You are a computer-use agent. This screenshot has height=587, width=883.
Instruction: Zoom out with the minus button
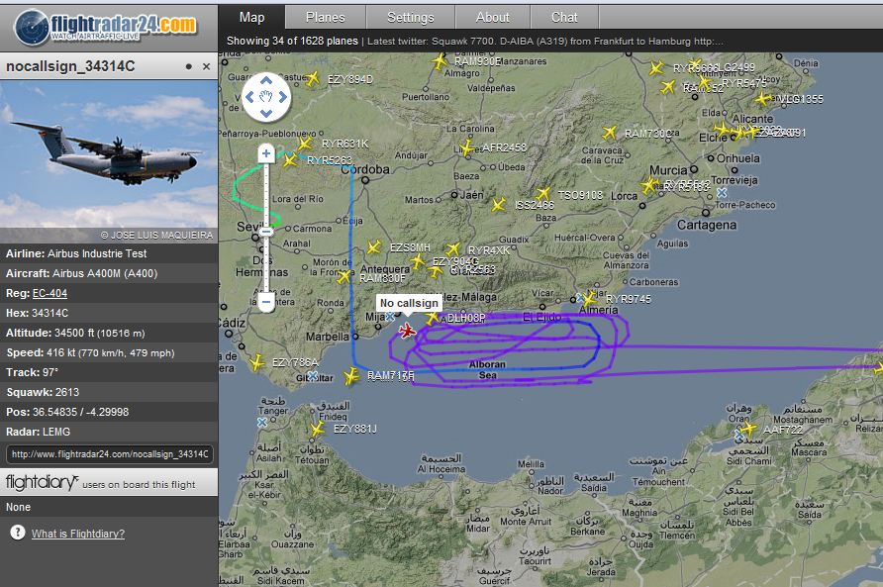266,302
